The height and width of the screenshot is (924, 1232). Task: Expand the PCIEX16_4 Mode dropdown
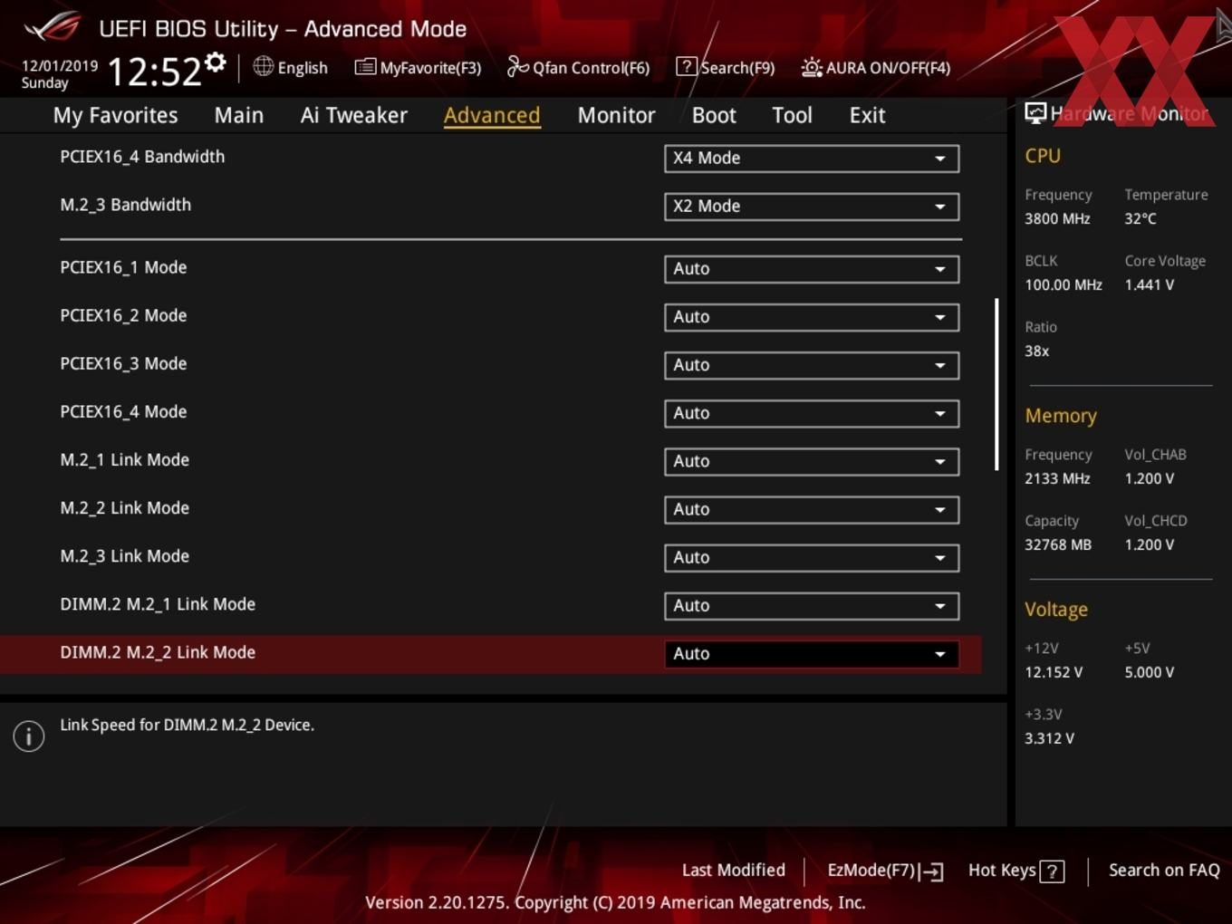[812, 413]
